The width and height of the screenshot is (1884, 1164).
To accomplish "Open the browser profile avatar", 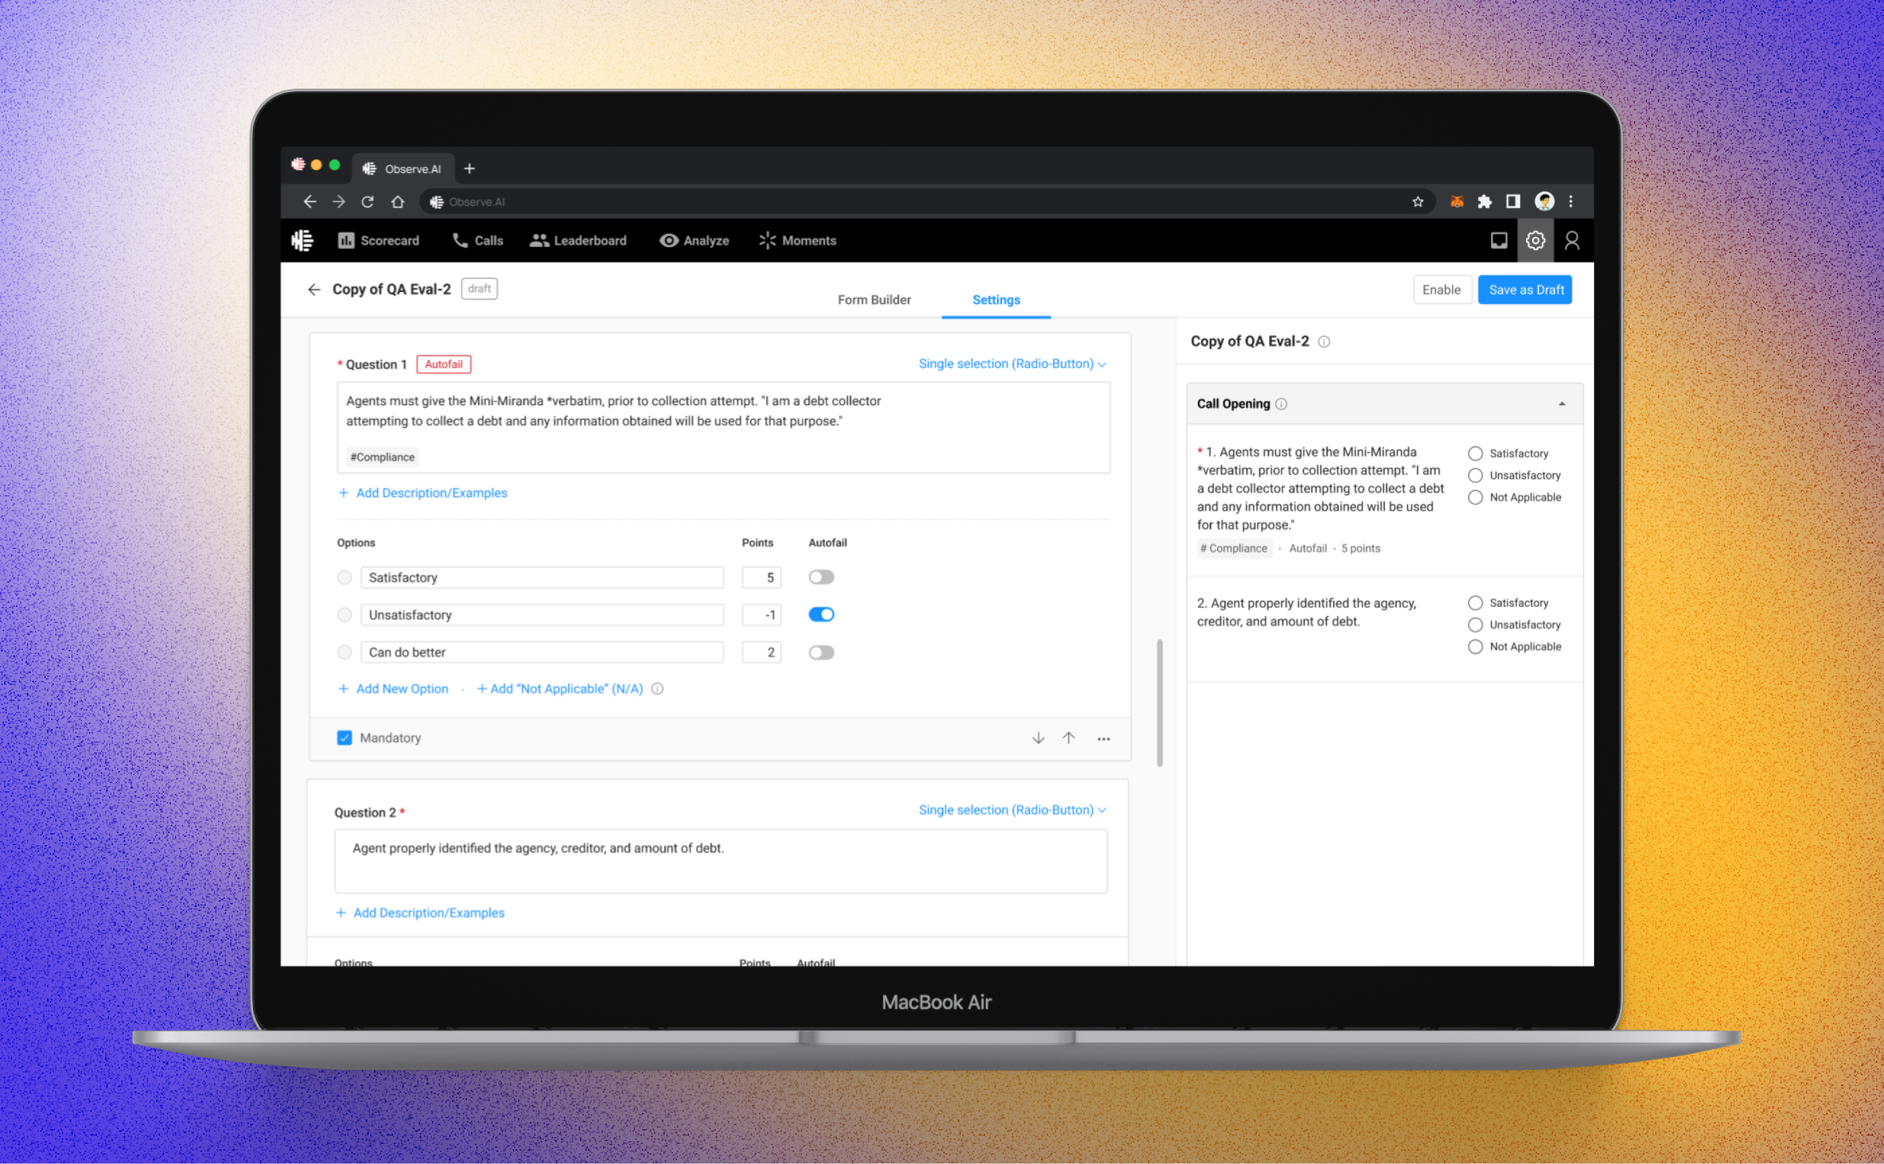I will coord(1544,202).
